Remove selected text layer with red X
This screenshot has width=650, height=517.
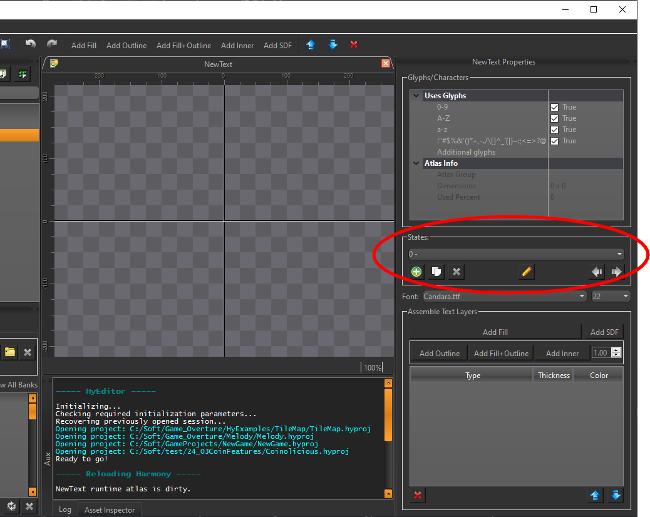point(418,496)
